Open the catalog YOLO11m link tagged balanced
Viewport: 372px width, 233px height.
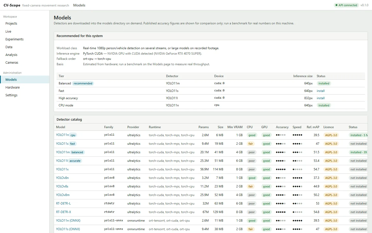[63, 152]
